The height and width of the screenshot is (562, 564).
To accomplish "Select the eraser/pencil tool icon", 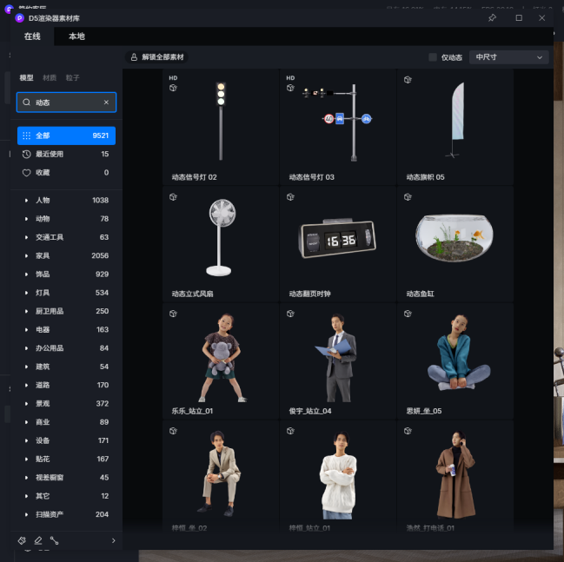I will (38, 540).
